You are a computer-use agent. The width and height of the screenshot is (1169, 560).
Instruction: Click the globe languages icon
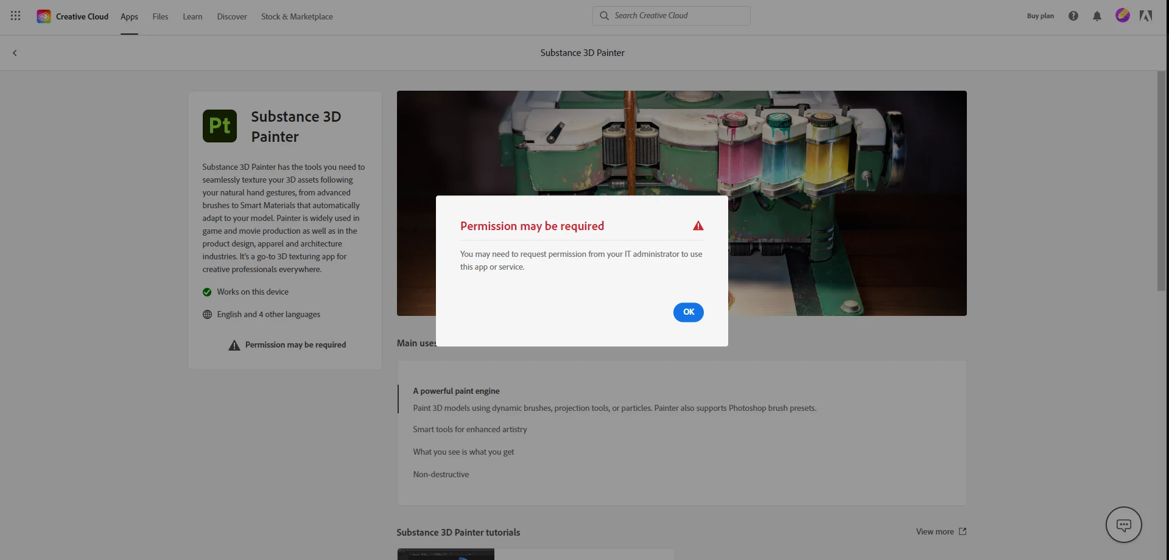[207, 315]
